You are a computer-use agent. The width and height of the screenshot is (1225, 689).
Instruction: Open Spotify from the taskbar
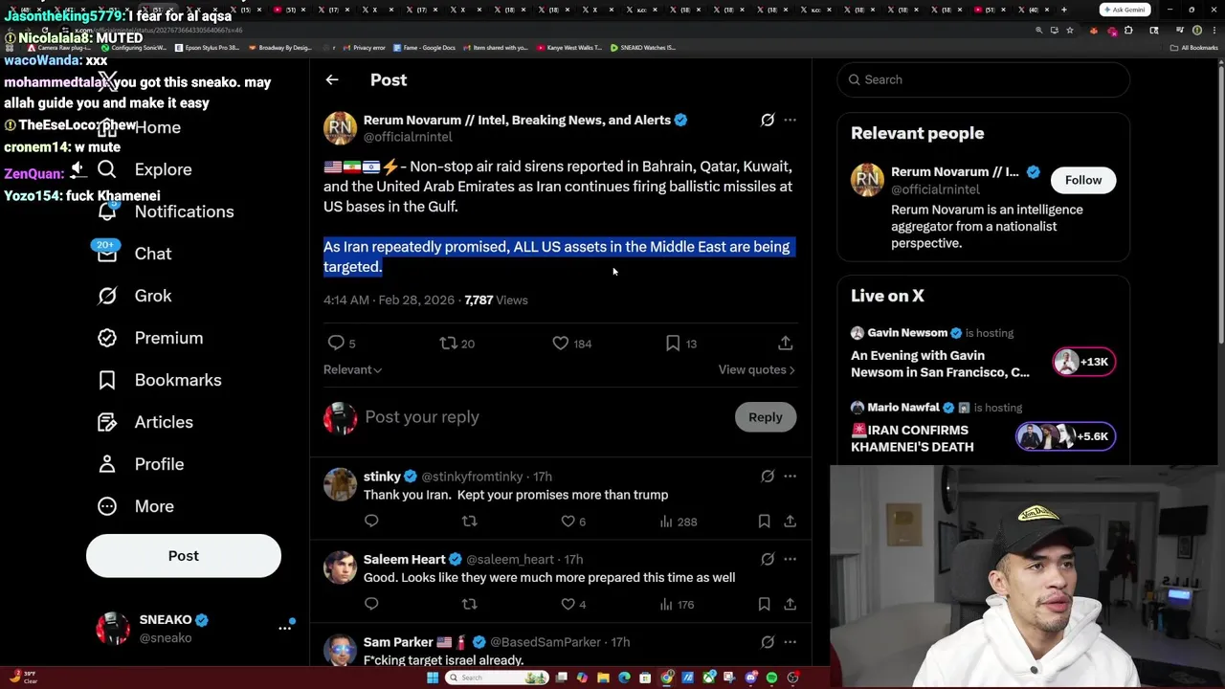(771, 678)
